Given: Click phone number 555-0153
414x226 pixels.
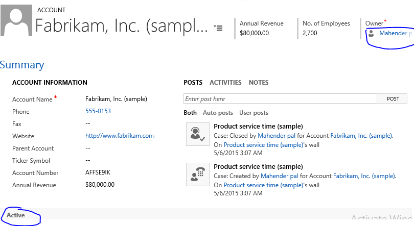Looking at the screenshot, I should click(x=98, y=111).
